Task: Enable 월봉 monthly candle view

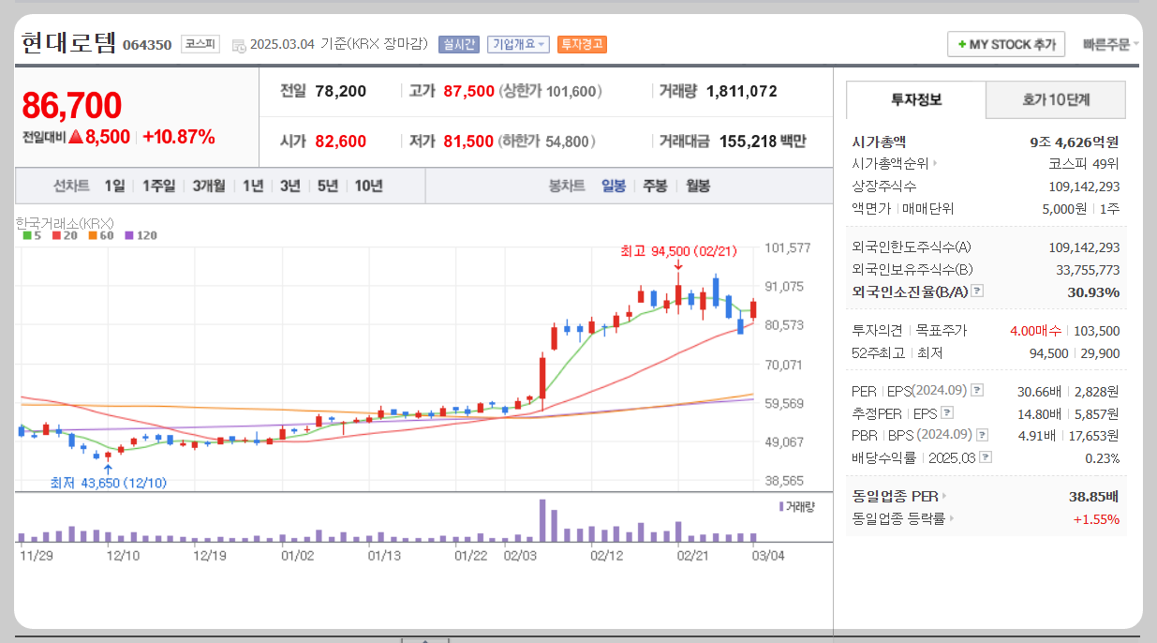Action: [698, 186]
